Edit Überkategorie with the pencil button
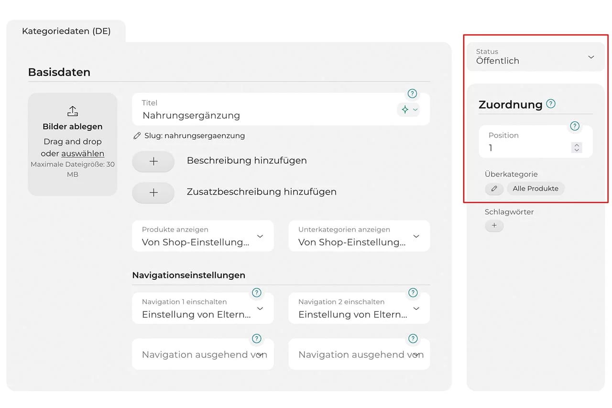The height and width of the screenshot is (408, 612). (494, 188)
